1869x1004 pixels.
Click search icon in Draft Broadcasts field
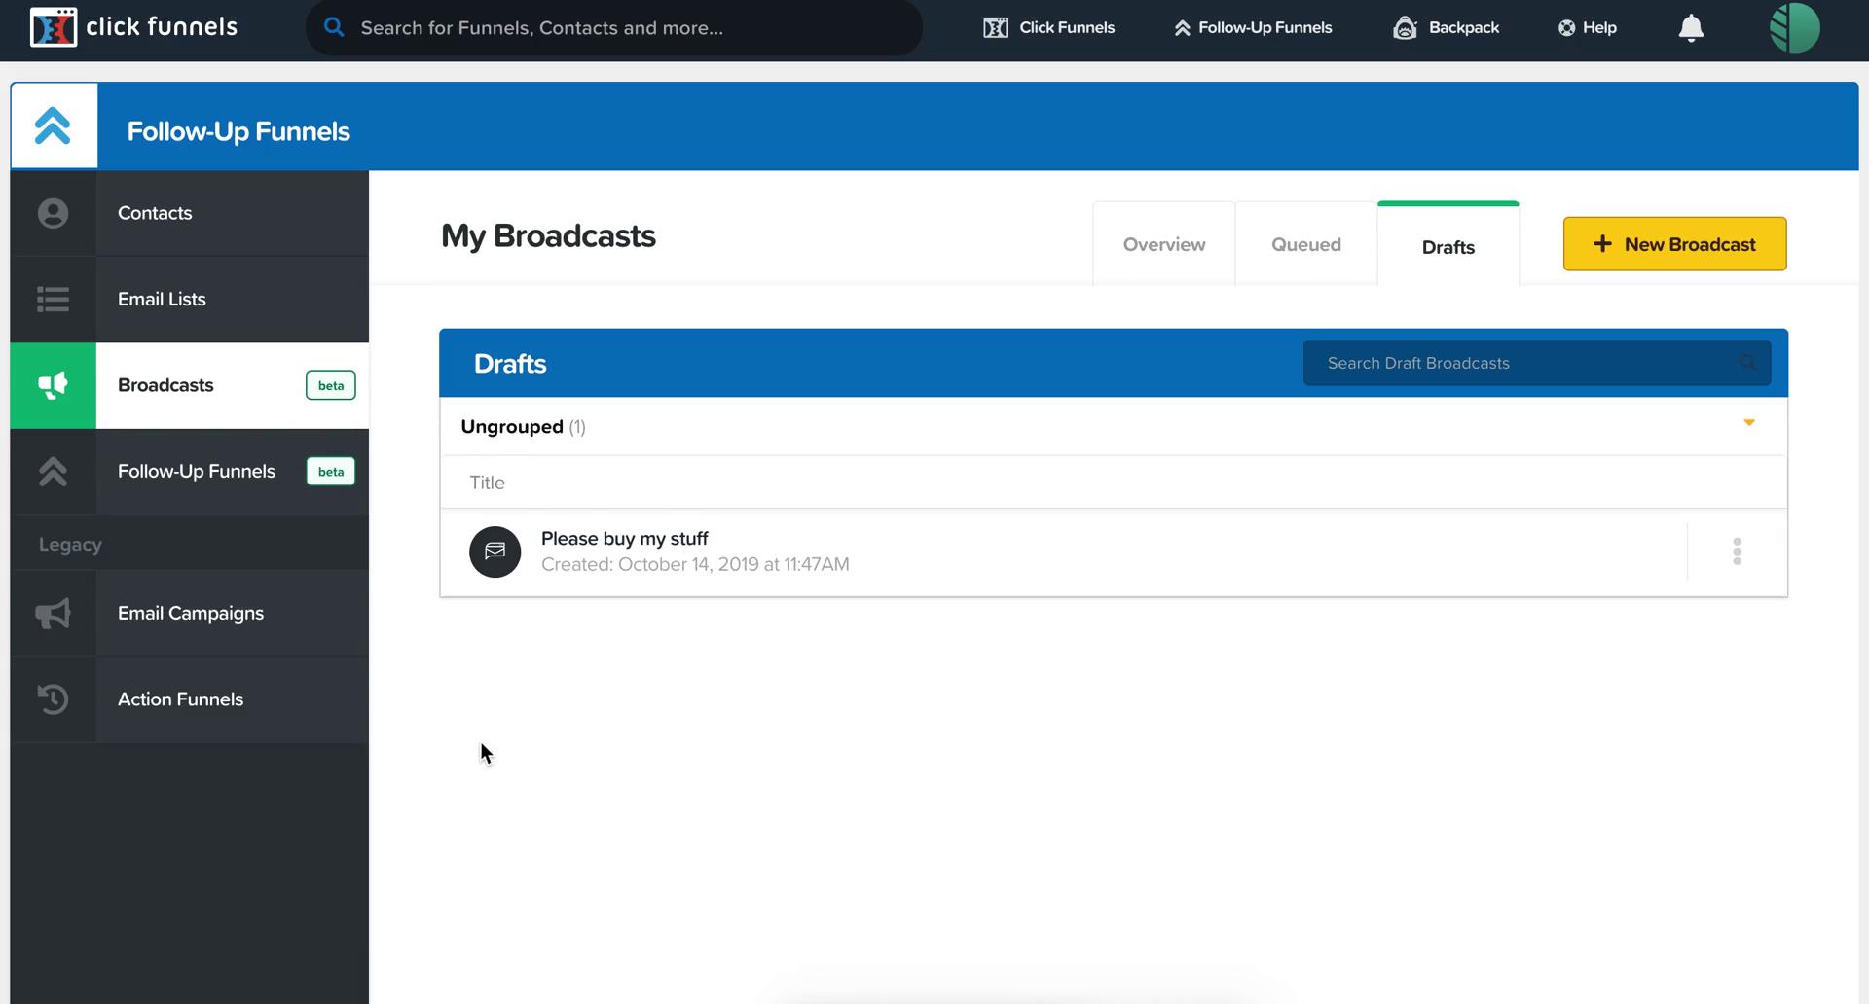tap(1748, 363)
